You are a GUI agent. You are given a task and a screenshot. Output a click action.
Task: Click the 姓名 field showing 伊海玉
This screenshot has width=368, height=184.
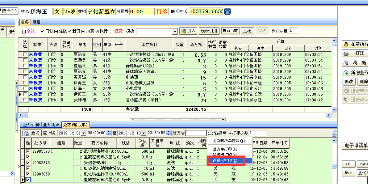pos(41,12)
